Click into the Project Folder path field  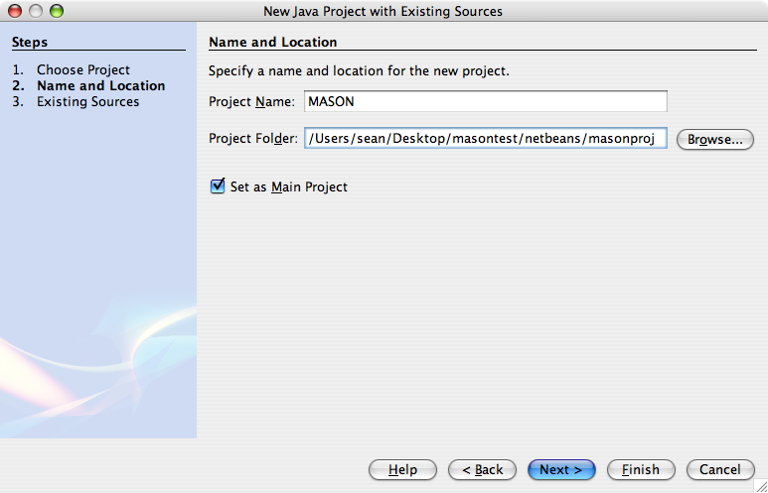point(485,139)
